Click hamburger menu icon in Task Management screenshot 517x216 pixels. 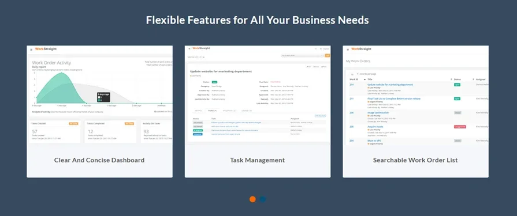click(189, 48)
